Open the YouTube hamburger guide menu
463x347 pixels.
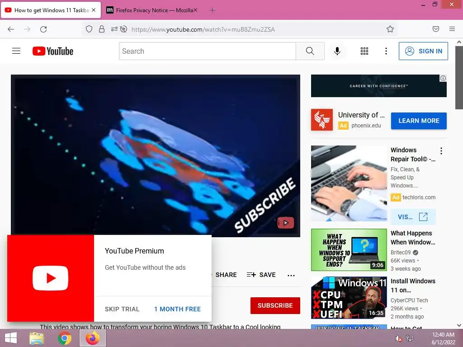pyautogui.click(x=16, y=51)
